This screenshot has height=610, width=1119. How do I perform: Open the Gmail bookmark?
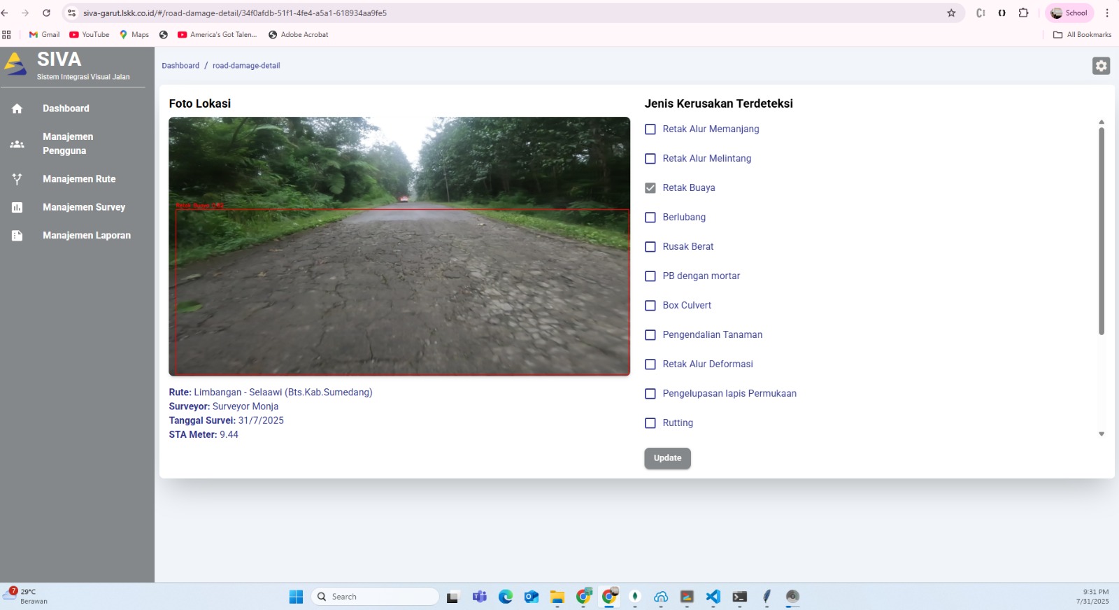click(44, 34)
